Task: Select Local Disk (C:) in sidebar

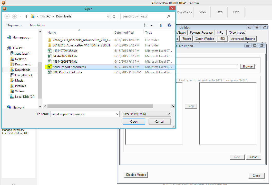Action: tap(25, 97)
